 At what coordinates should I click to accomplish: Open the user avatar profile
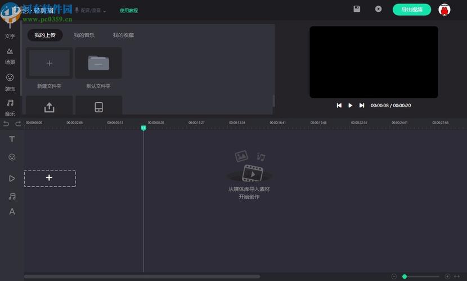point(444,10)
